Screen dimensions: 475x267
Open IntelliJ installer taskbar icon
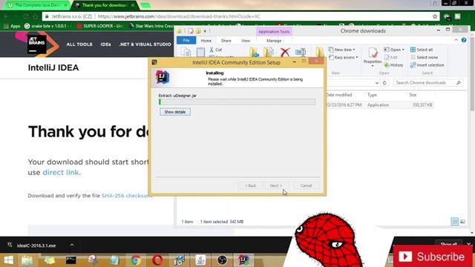point(243,260)
